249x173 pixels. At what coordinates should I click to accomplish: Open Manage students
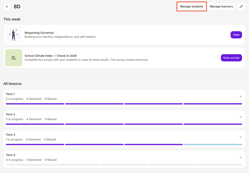pyautogui.click(x=191, y=7)
